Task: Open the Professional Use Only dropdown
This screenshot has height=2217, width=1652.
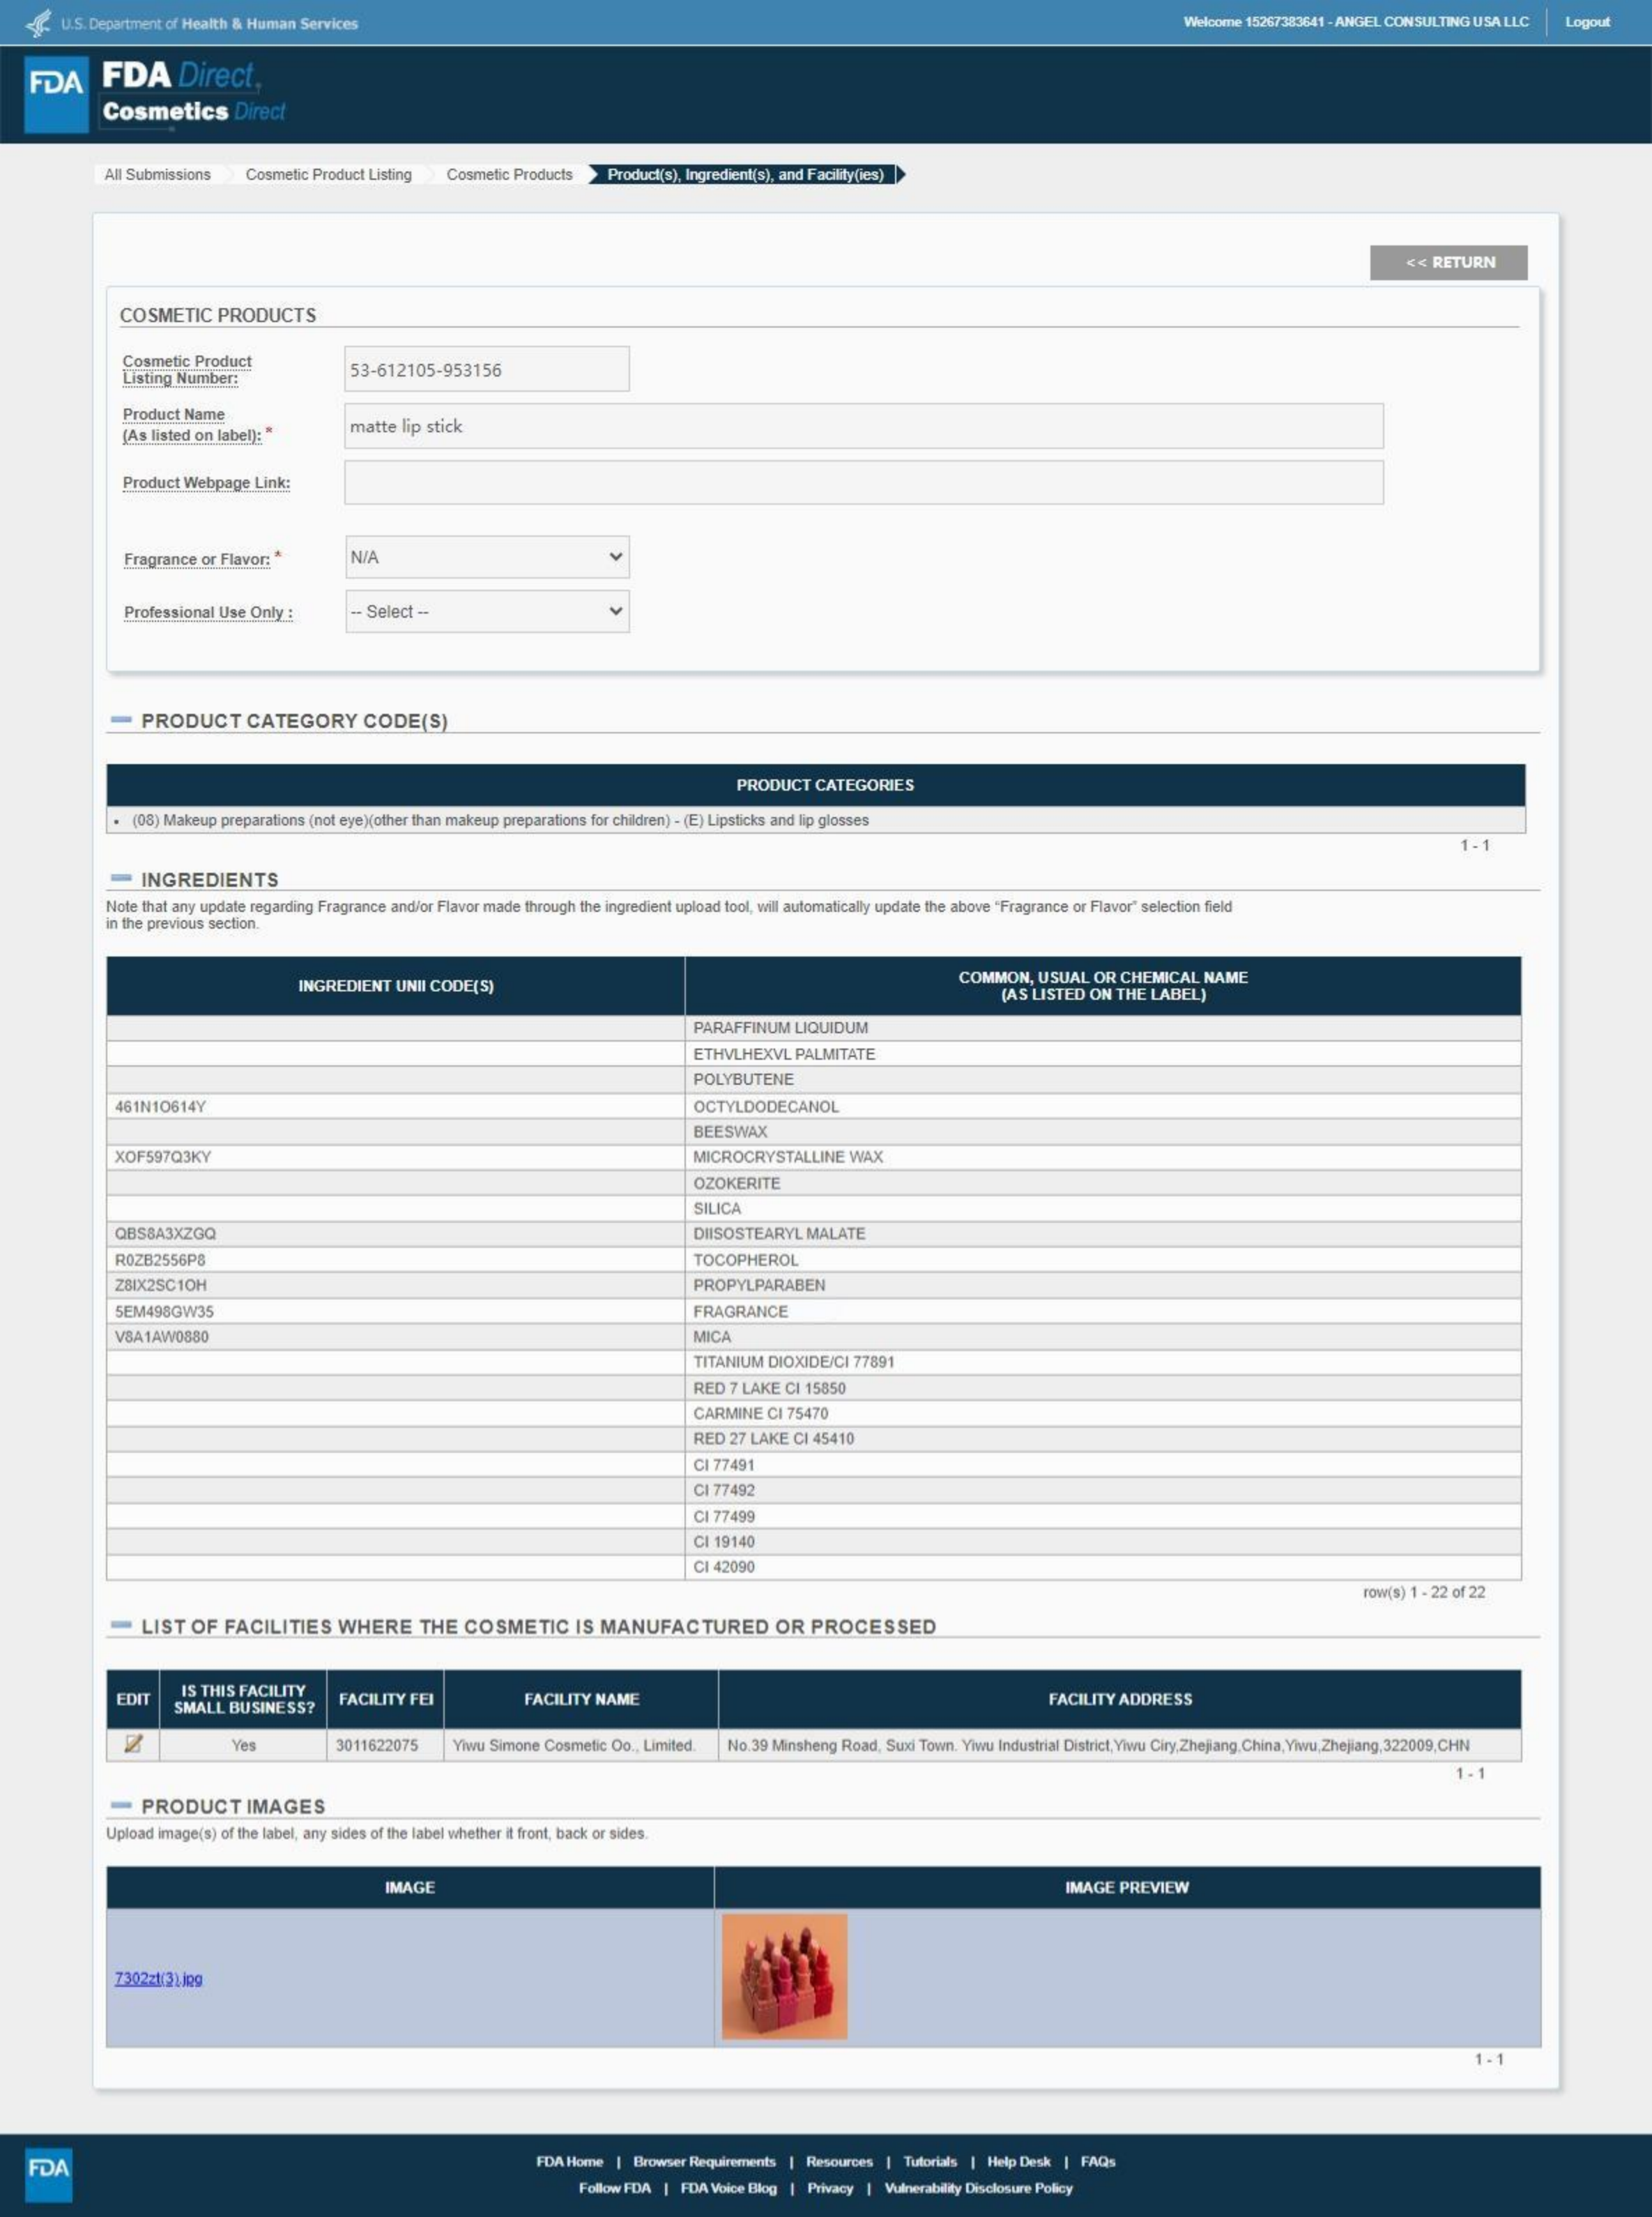Action: point(487,611)
